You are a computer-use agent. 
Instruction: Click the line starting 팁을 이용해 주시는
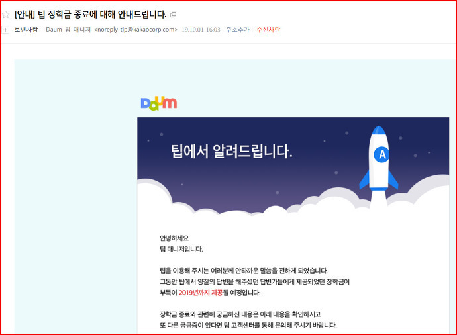click(244, 271)
